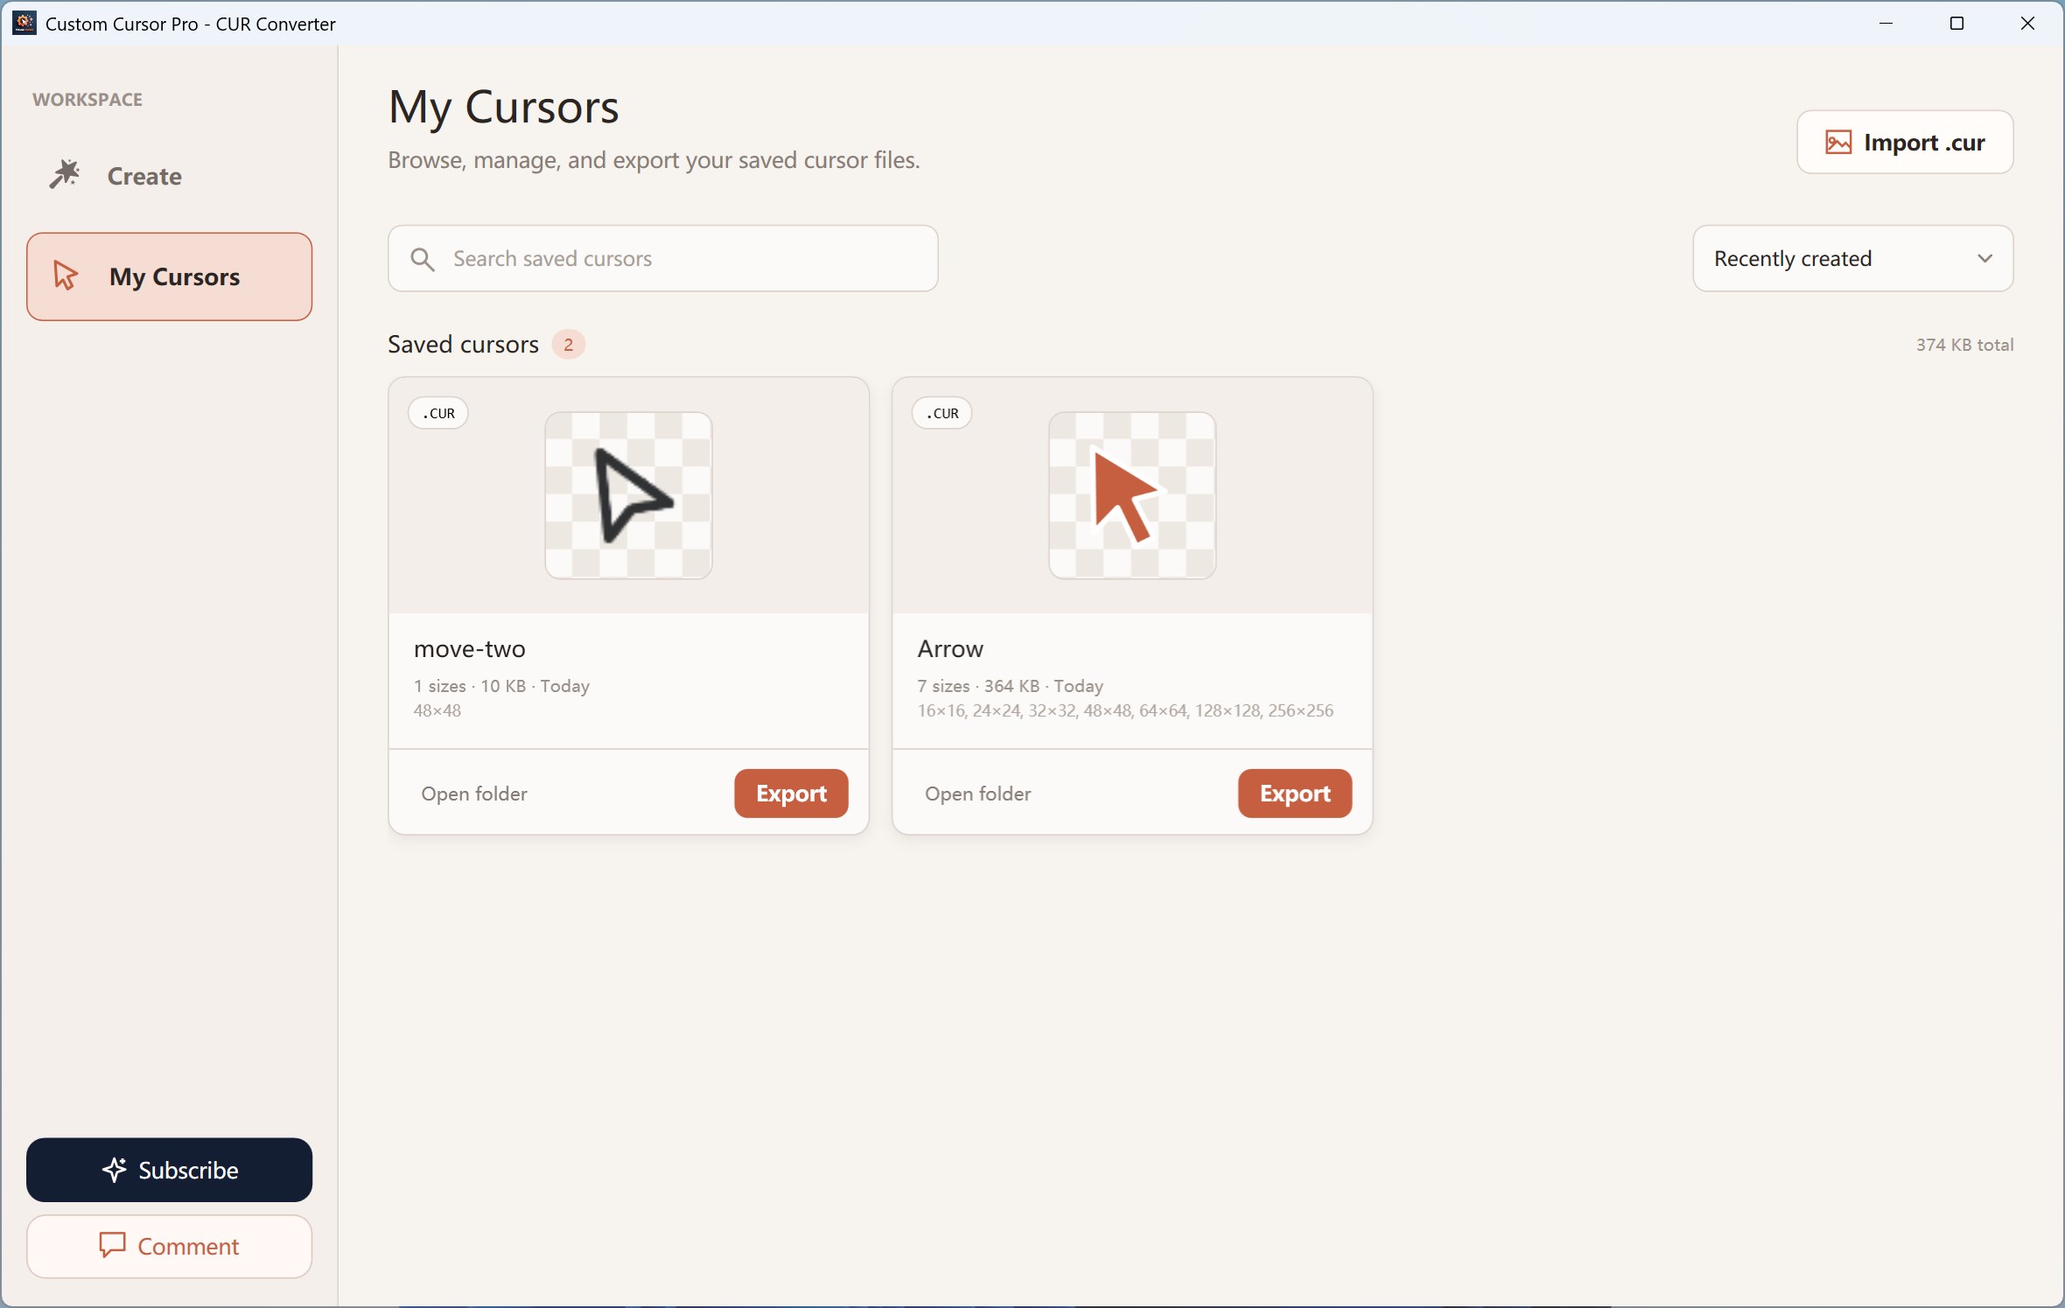
Task: Select the Arrow cursor thumbnail
Action: (1132, 495)
